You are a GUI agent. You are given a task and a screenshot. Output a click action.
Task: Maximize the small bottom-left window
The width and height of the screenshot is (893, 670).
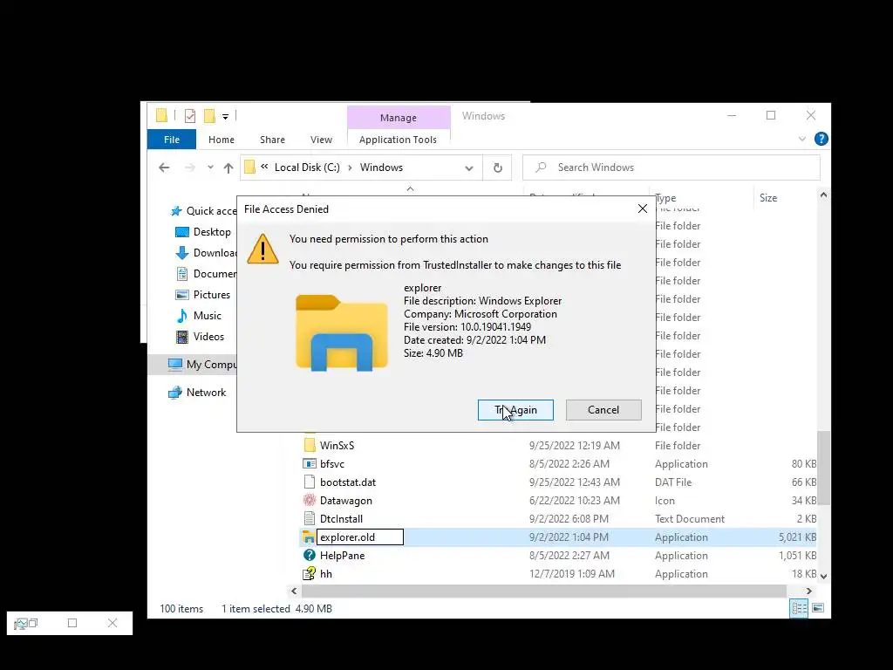tap(72, 623)
